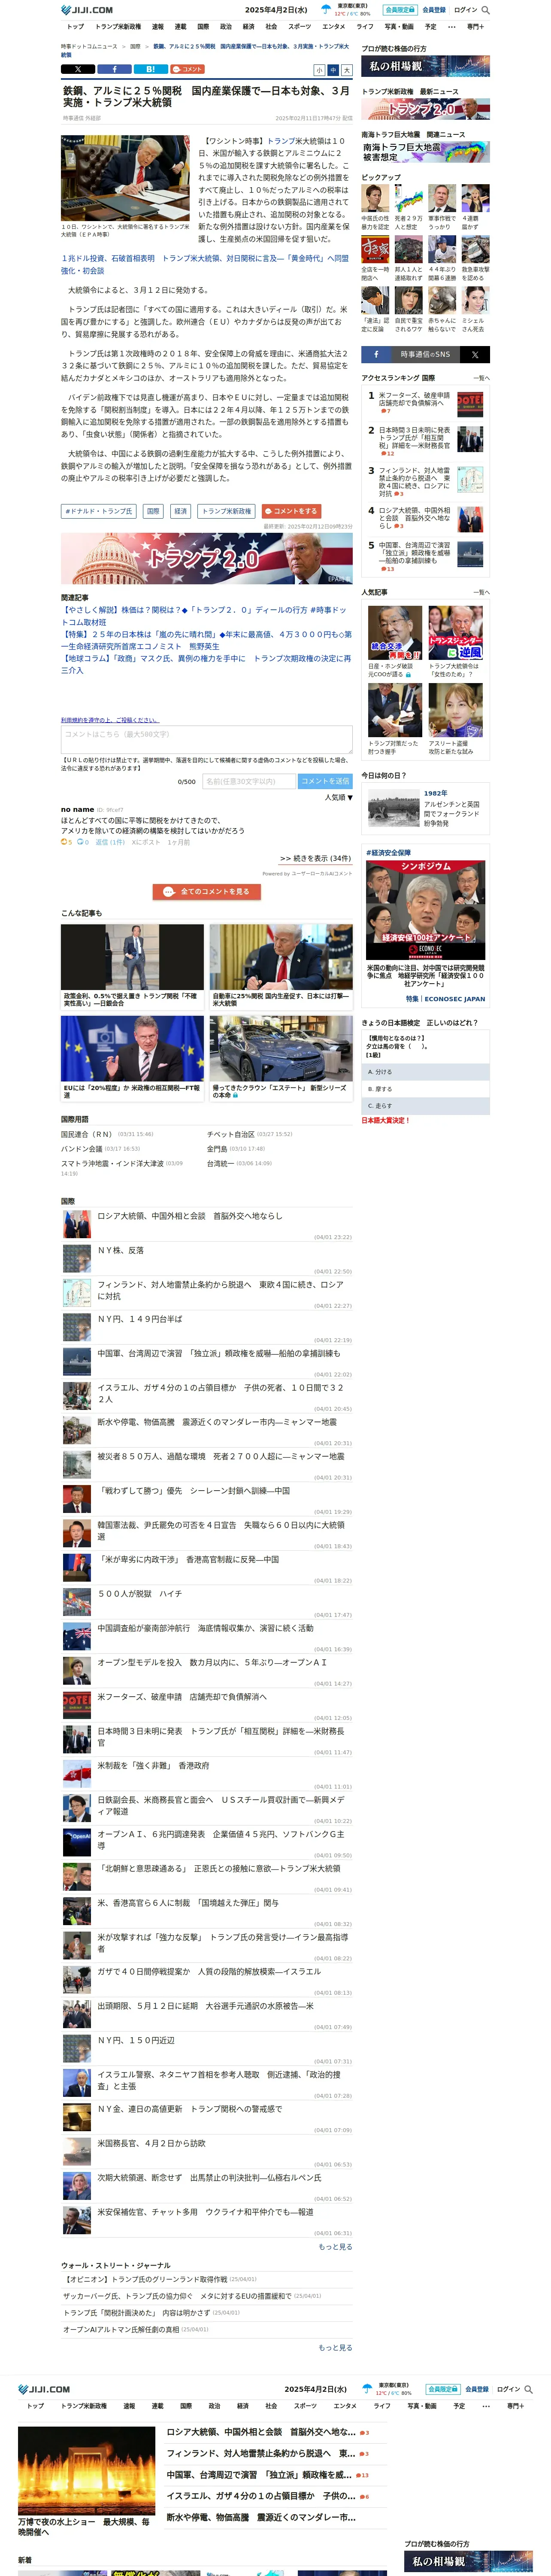
Task: Open 国際 section in top nav
Action: point(203,27)
